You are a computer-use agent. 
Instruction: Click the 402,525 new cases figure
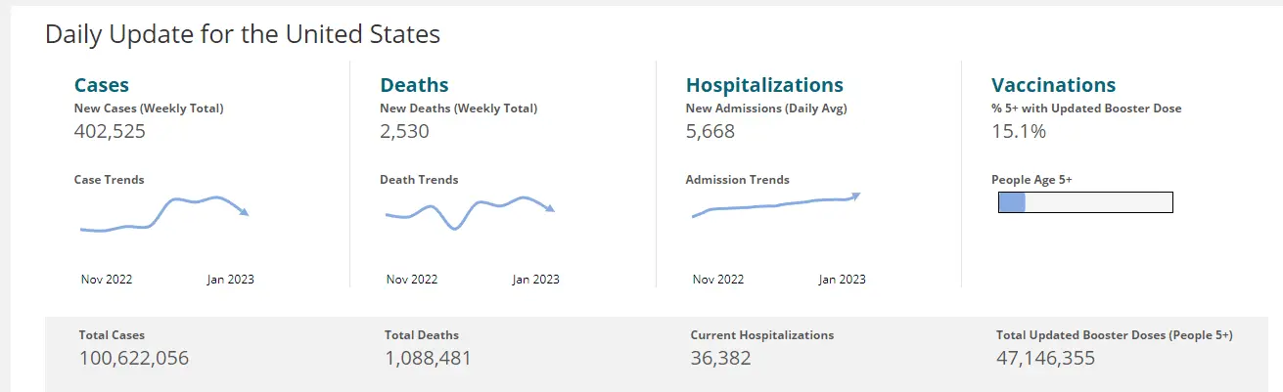click(x=110, y=131)
